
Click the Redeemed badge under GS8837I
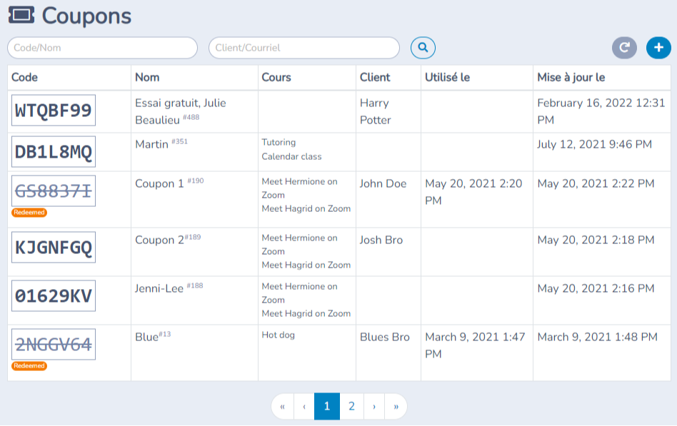[29, 213]
